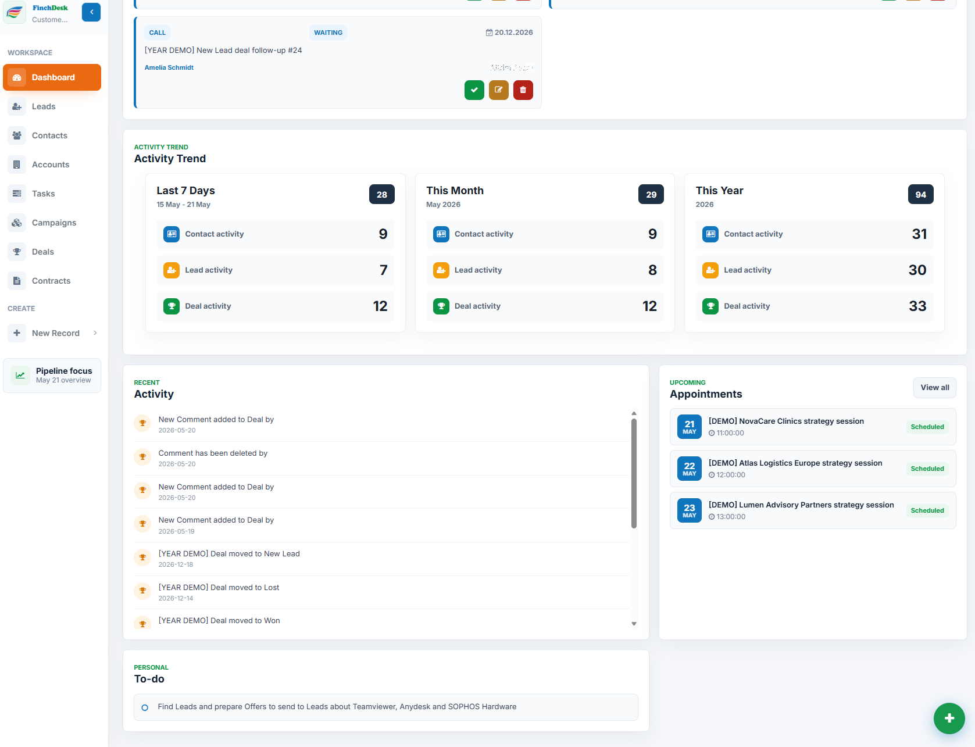
Task: Click Contact activity icon in Last 7 Days
Action: click(172, 234)
